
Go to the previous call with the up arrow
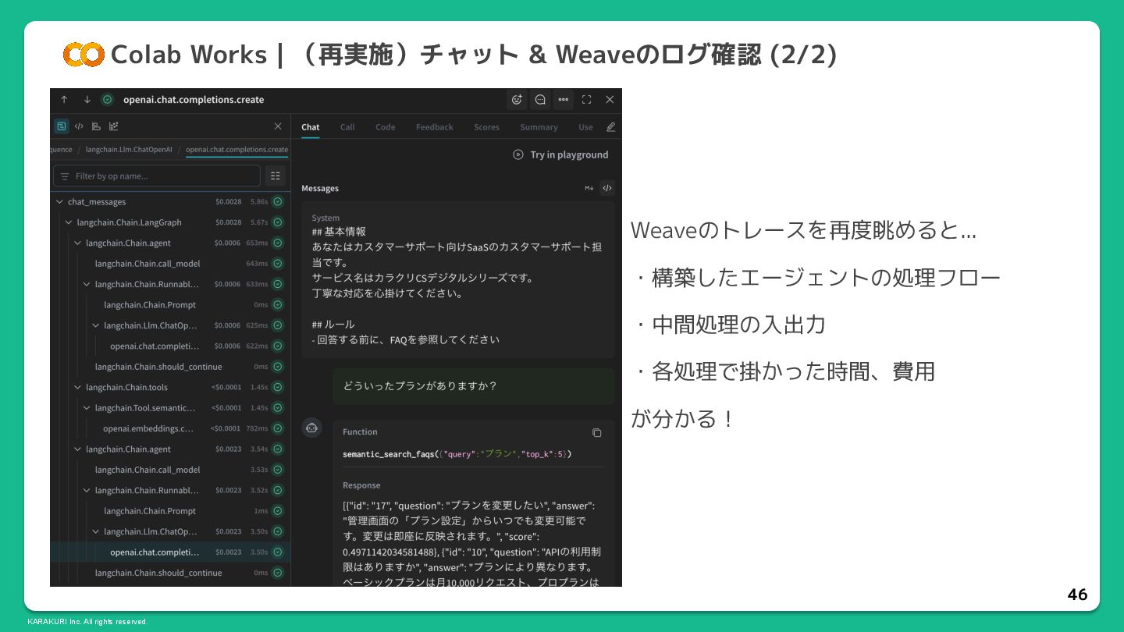pyautogui.click(x=64, y=100)
